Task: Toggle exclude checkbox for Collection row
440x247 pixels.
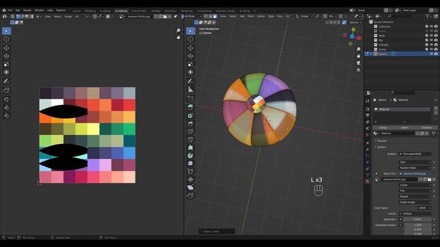Action: pos(426,26)
